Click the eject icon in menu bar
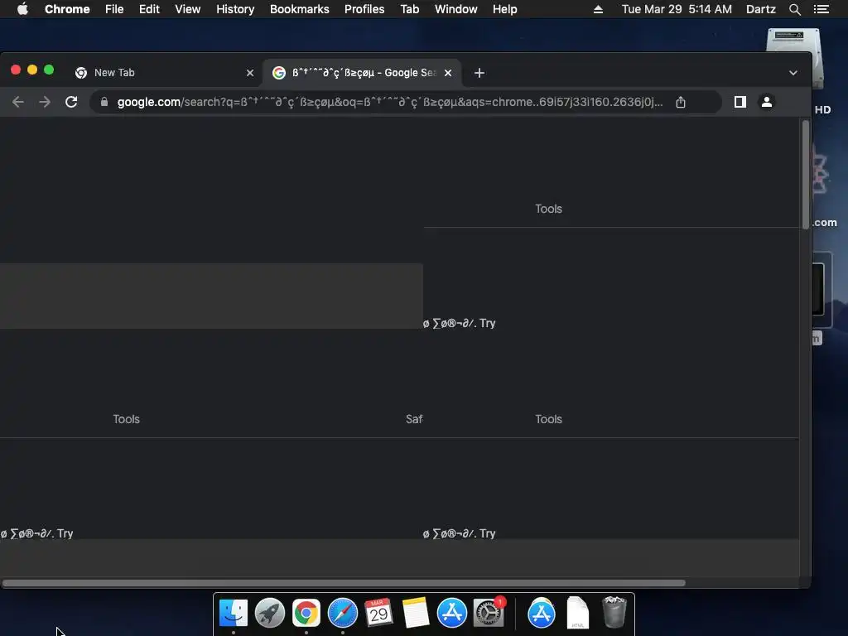Image resolution: width=848 pixels, height=636 pixels. coord(598,9)
